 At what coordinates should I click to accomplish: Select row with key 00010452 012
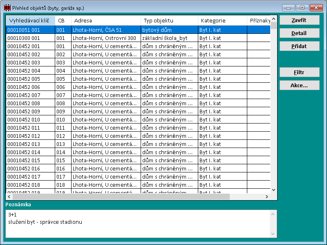(x=29, y=136)
